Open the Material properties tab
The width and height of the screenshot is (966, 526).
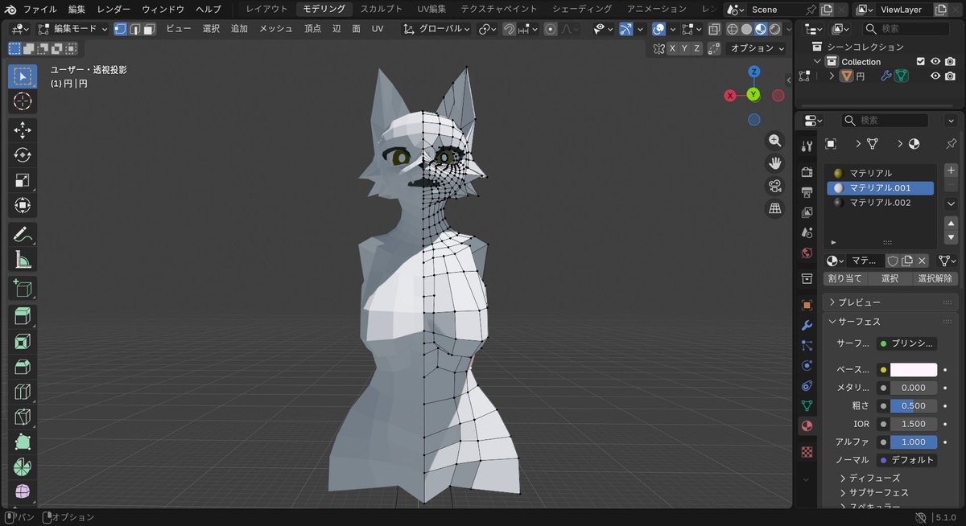click(807, 426)
